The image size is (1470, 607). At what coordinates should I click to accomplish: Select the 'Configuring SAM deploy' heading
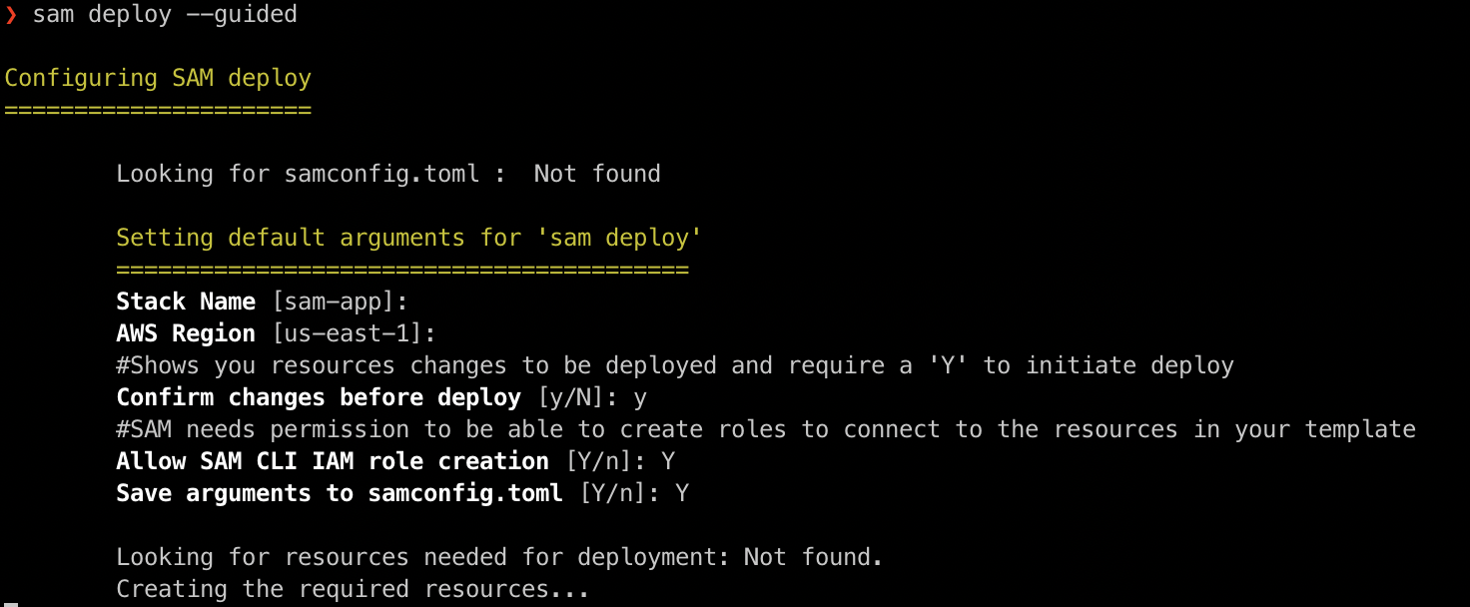(x=158, y=78)
